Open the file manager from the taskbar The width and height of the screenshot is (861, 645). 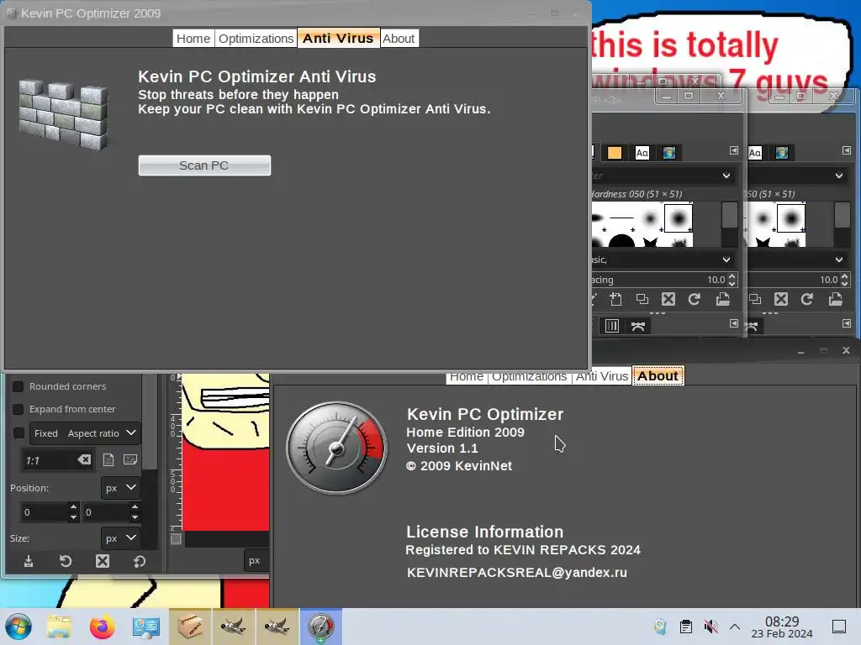(x=59, y=627)
